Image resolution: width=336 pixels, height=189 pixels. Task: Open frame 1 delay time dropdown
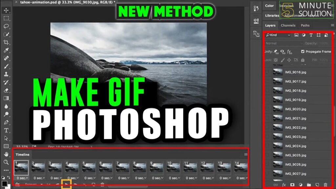(21, 178)
